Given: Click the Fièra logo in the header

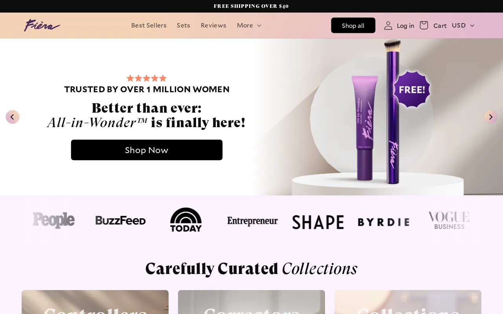Looking at the screenshot, I should (42, 25).
